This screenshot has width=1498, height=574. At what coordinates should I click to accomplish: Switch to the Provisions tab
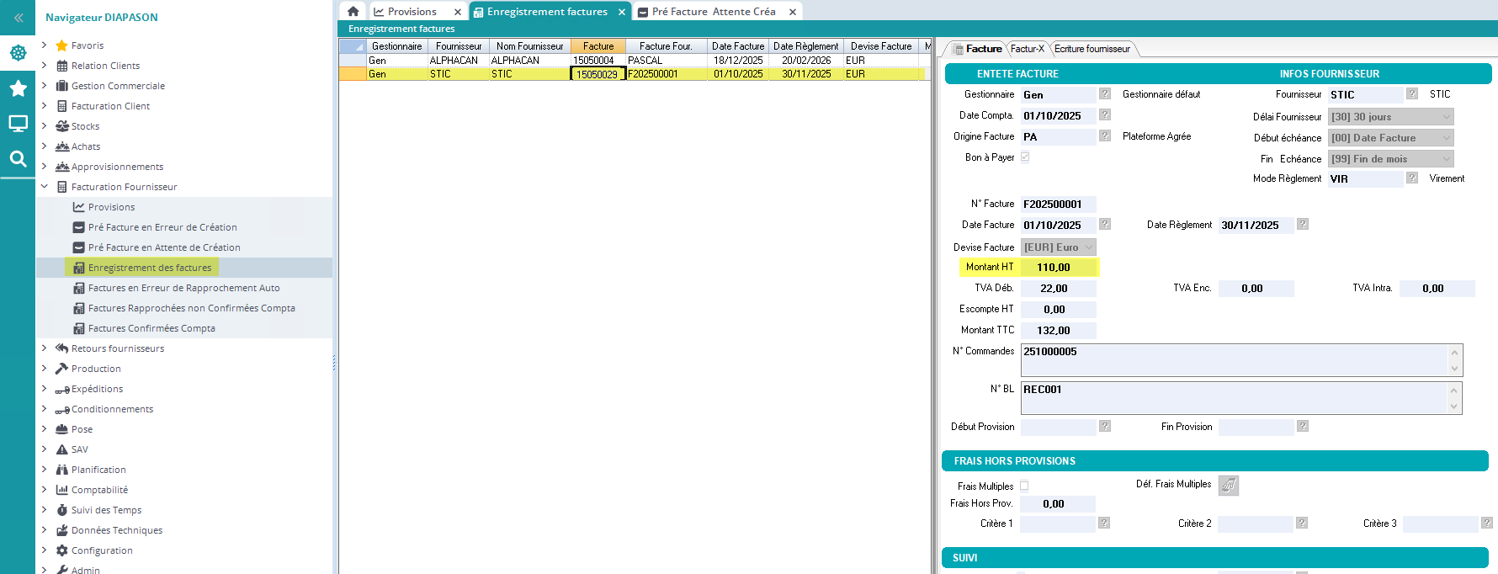tap(412, 12)
